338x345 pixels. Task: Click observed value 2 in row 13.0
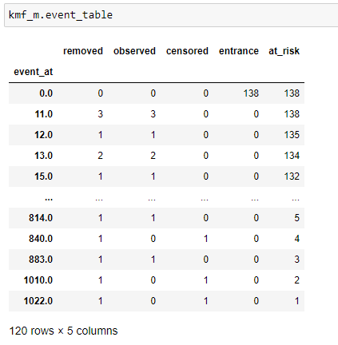(x=153, y=156)
